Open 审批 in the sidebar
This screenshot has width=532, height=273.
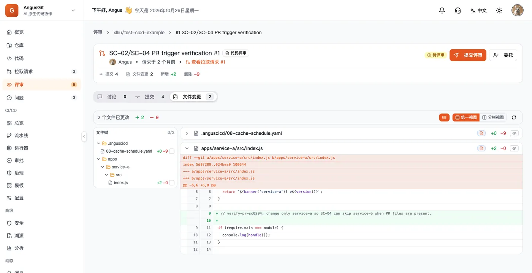tap(42, 161)
